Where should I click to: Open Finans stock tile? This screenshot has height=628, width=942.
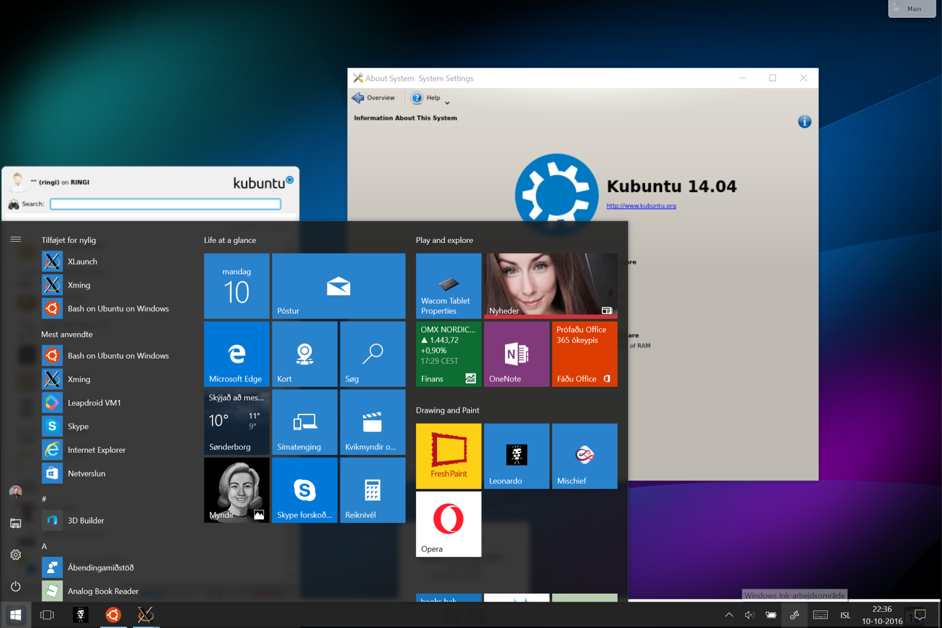tap(448, 354)
